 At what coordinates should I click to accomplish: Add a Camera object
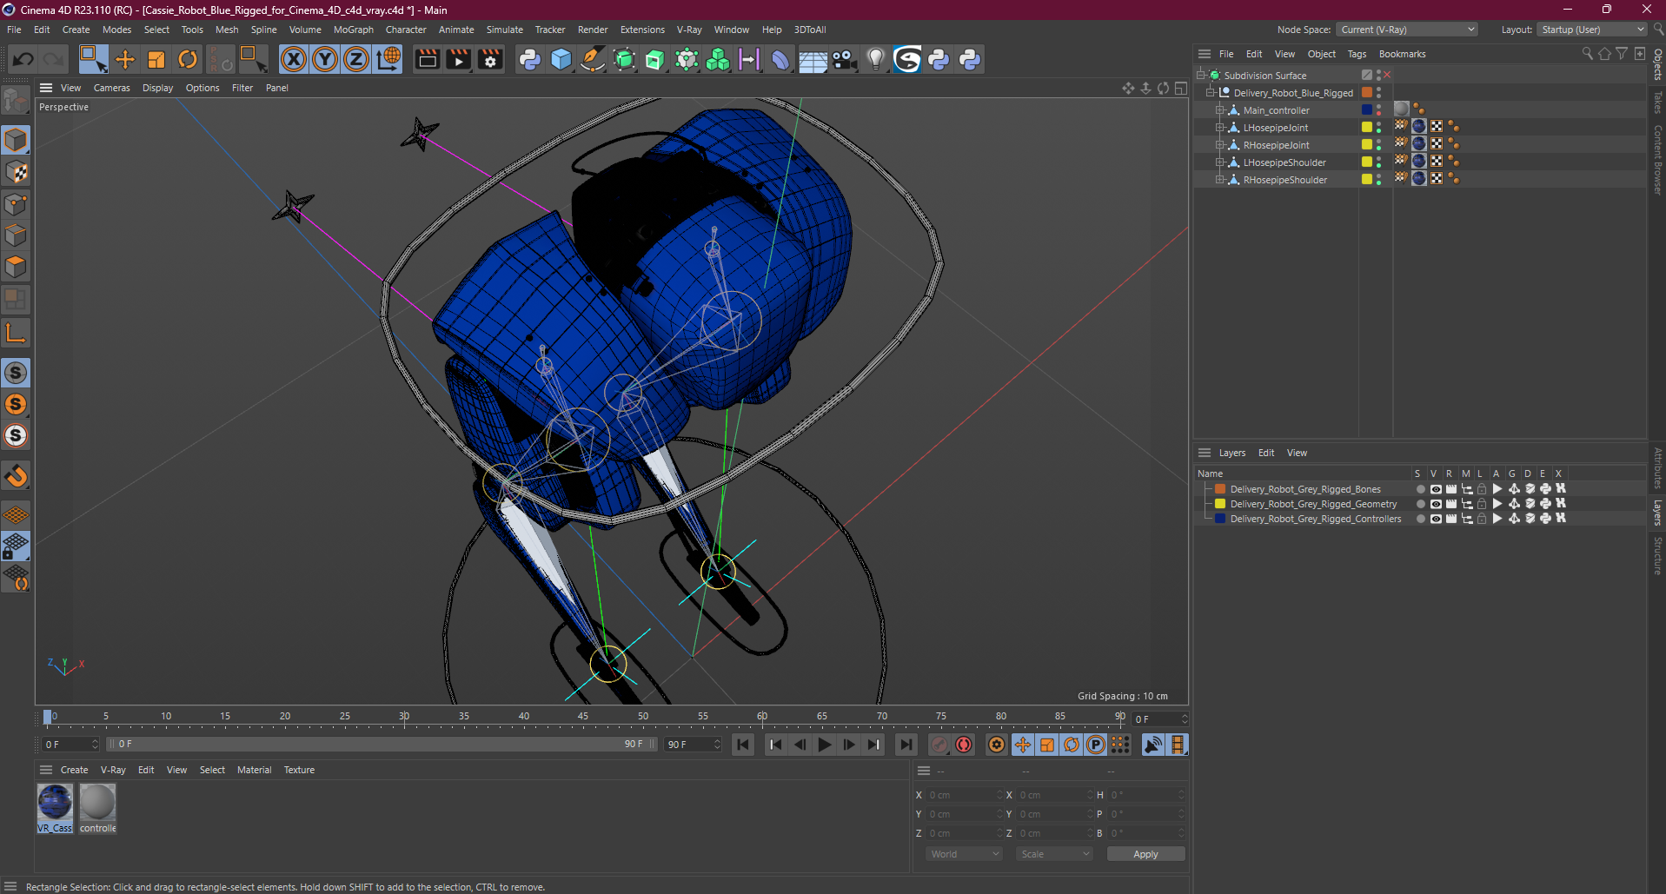[x=844, y=59]
